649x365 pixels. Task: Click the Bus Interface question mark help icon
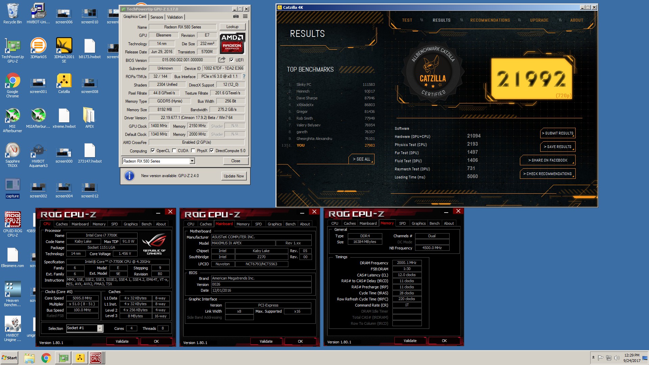(244, 76)
